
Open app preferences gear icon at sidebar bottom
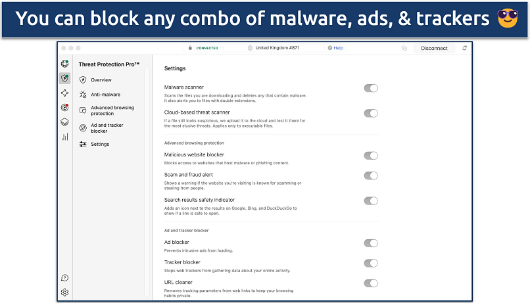pyautogui.click(x=64, y=292)
